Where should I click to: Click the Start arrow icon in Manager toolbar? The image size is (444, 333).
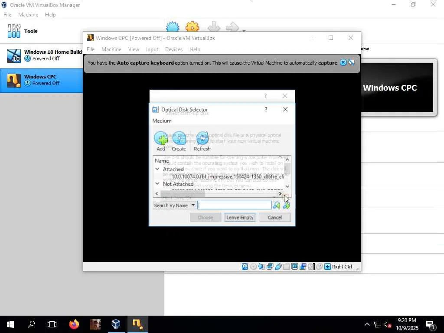click(232, 27)
